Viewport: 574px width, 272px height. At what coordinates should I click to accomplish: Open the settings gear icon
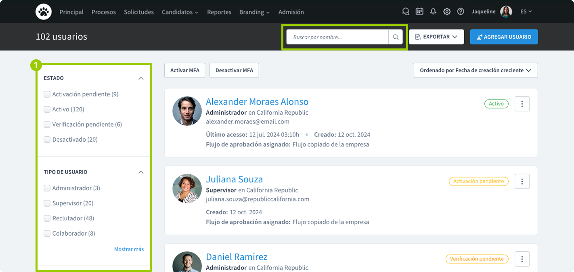click(447, 12)
